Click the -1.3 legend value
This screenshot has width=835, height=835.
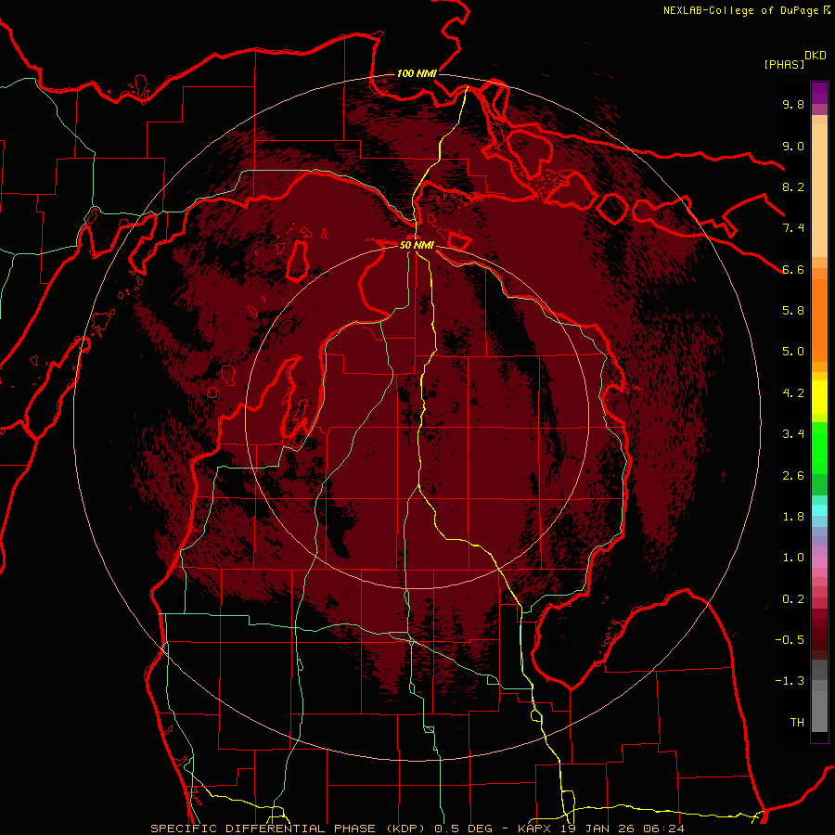(790, 681)
